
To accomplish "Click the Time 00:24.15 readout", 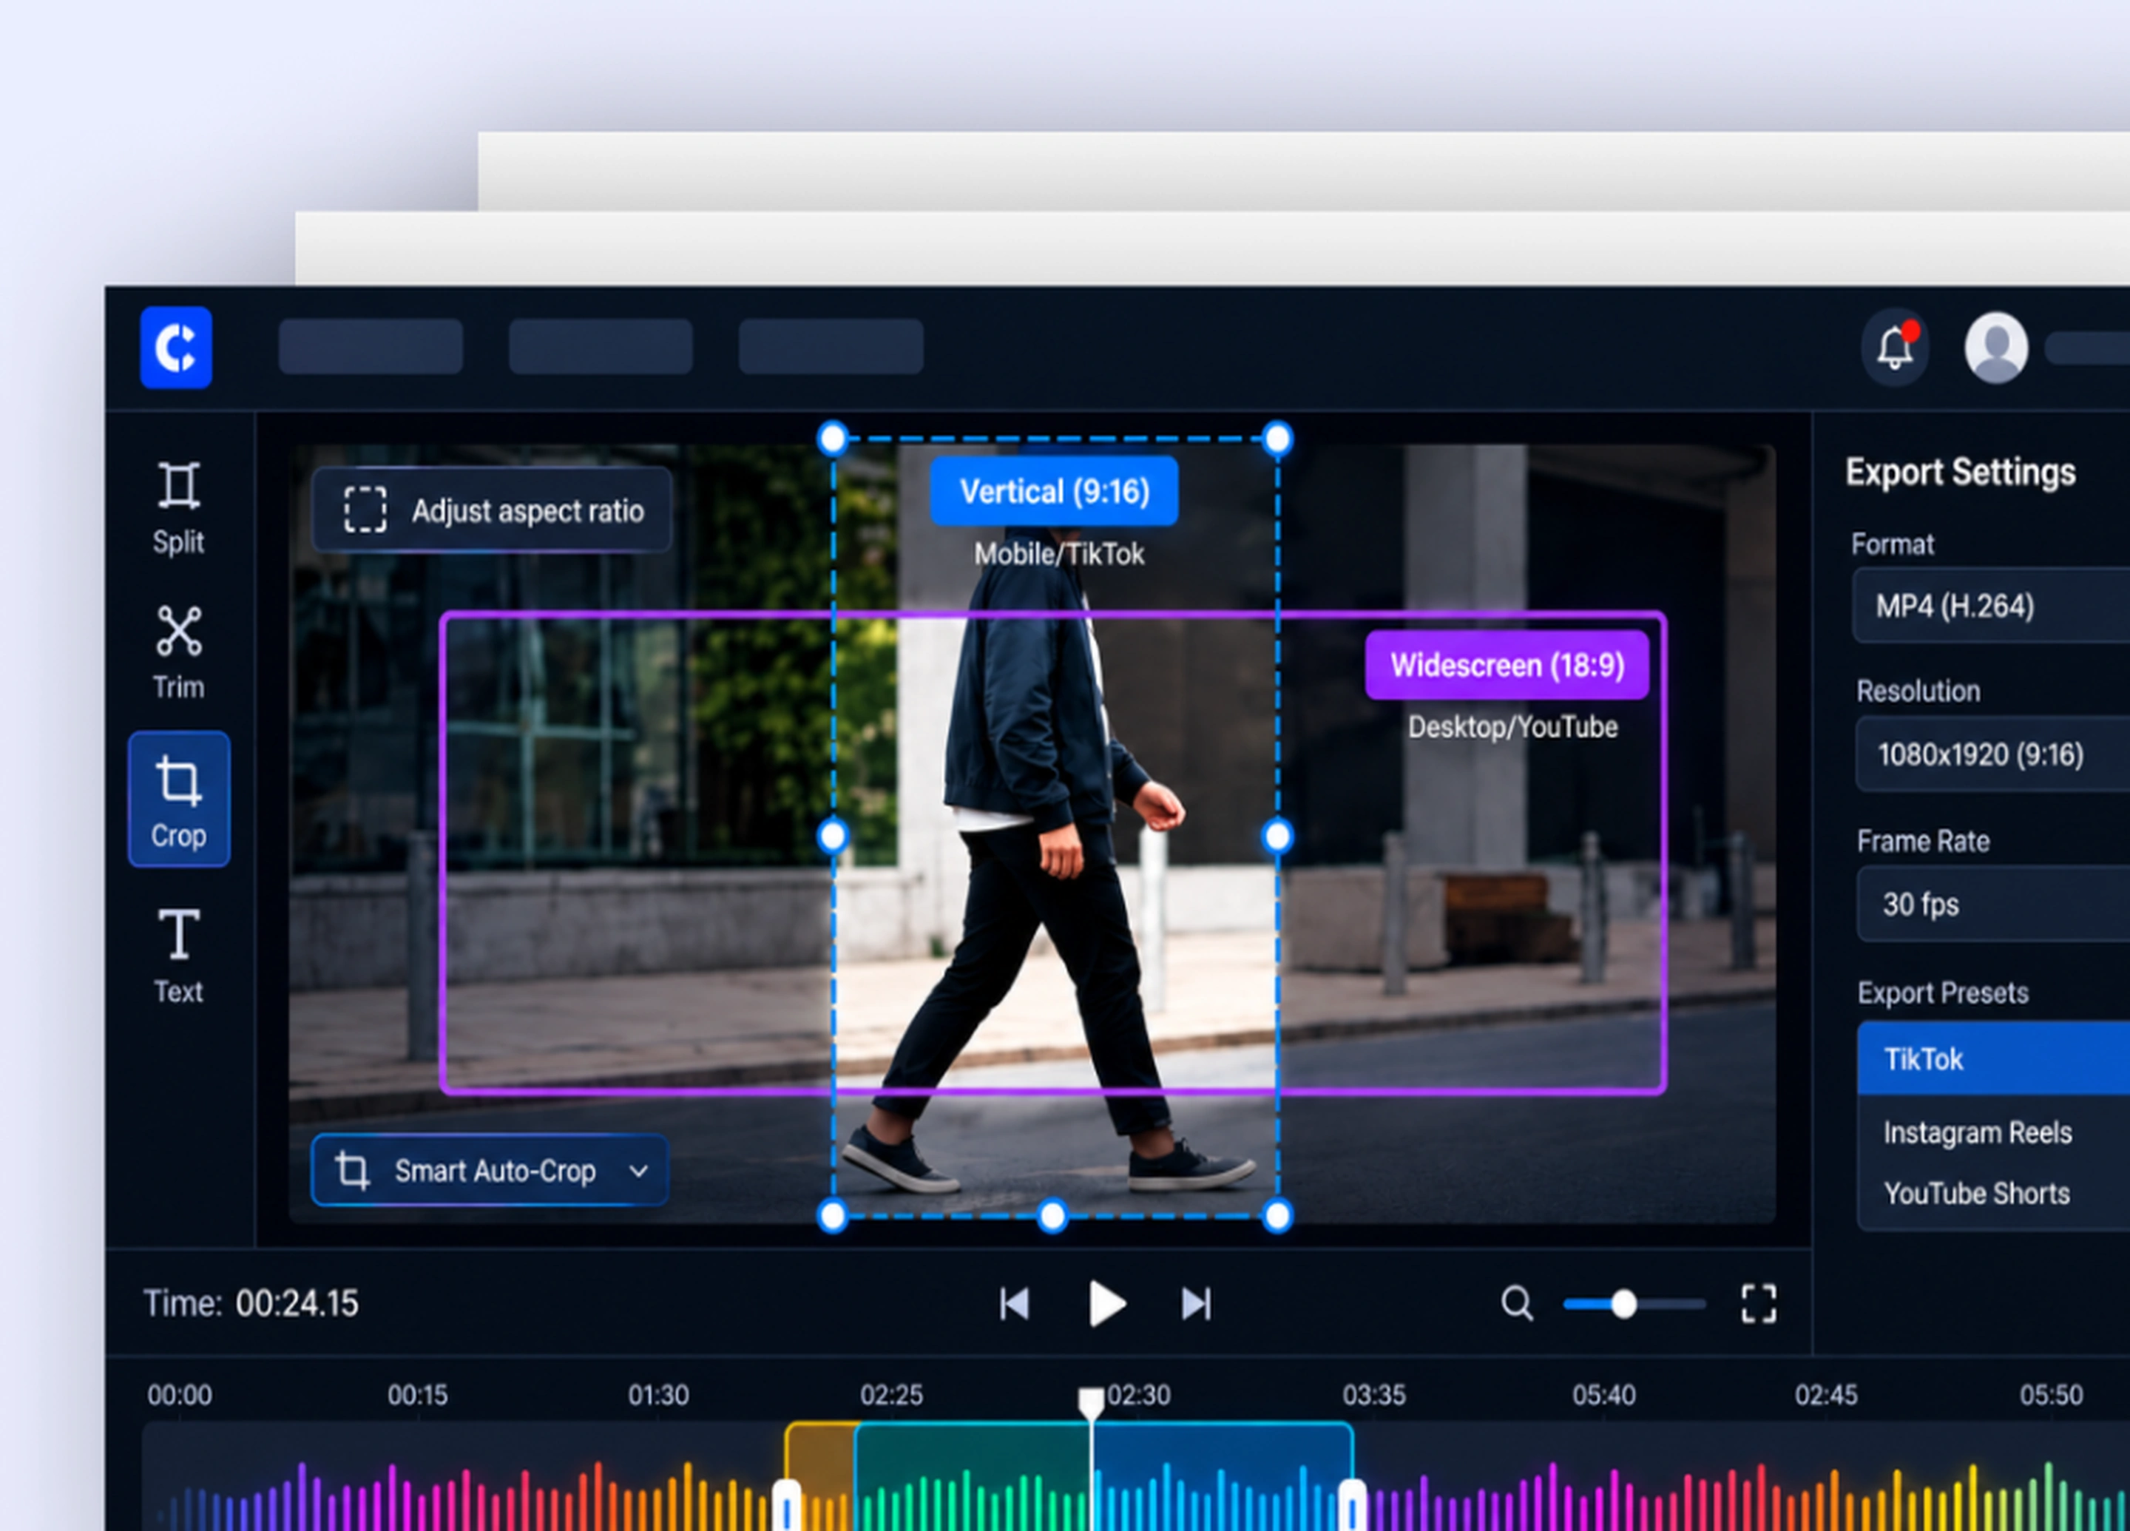I will click(x=251, y=1304).
